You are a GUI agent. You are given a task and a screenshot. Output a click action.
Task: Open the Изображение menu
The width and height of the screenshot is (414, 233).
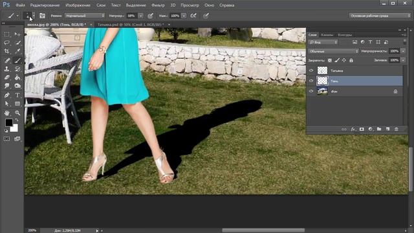coord(78,5)
